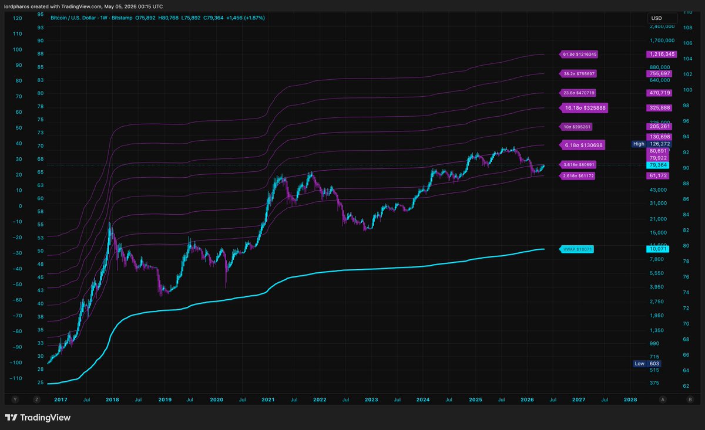Screen dimensions: 705x430
Task: Click the 1,216,345 price axis tag
Action: pyautogui.click(x=662, y=54)
